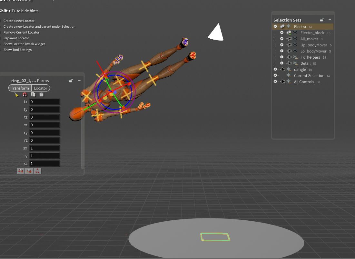Click the Electra_block sphere icon with checkmark

[289, 33]
